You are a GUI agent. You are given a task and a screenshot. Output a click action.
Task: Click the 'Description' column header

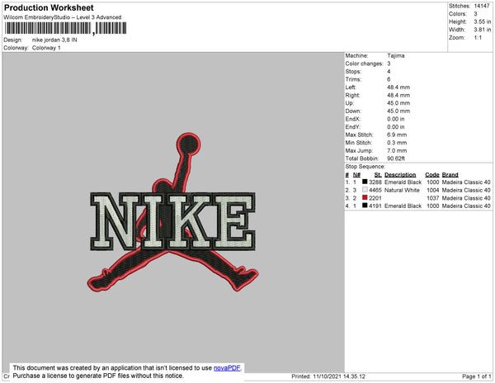[x=400, y=175]
